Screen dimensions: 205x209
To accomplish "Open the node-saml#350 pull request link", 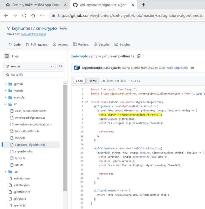I will click(x=177, y=68).
